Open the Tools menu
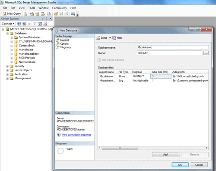216x171 pixels. (x=32, y=8)
